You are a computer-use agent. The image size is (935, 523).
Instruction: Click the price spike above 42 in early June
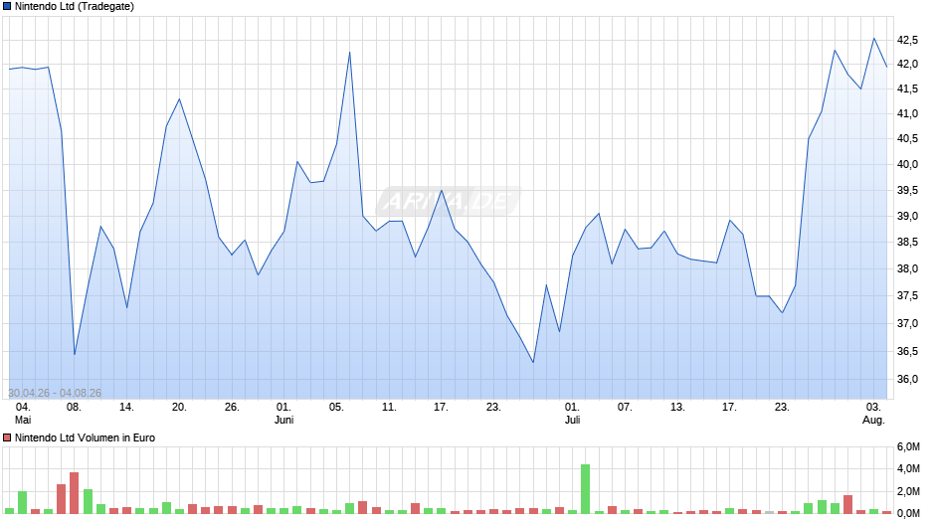coord(349,53)
